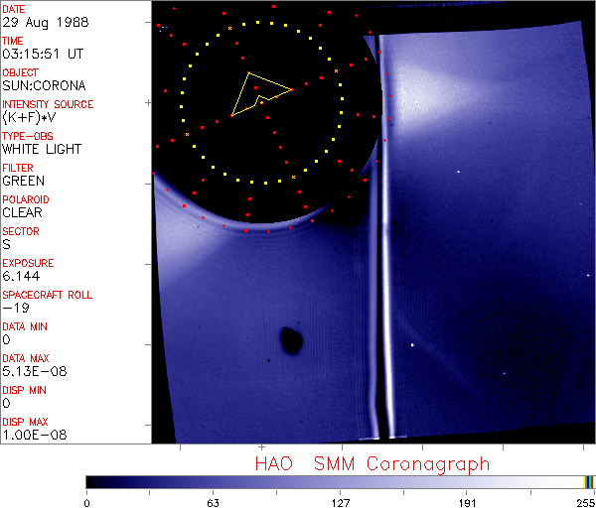Select the "WHITE LIGHT" observation type

[42, 149]
